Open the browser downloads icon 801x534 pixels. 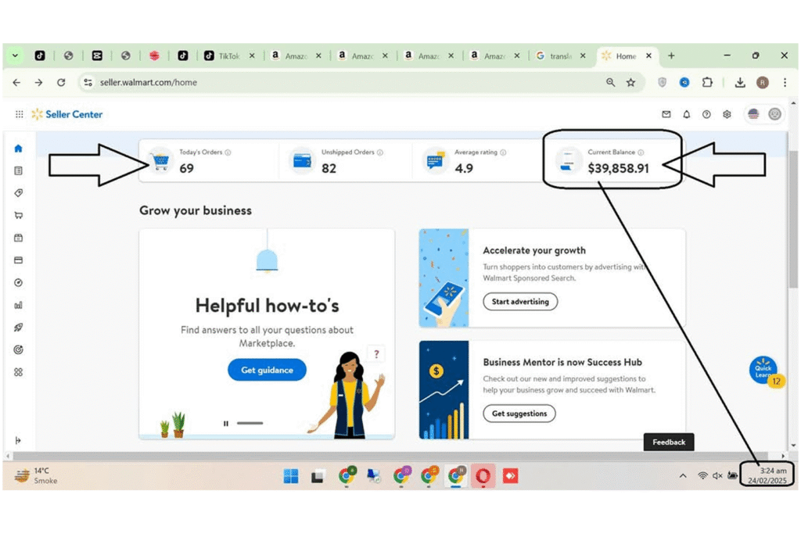740,82
